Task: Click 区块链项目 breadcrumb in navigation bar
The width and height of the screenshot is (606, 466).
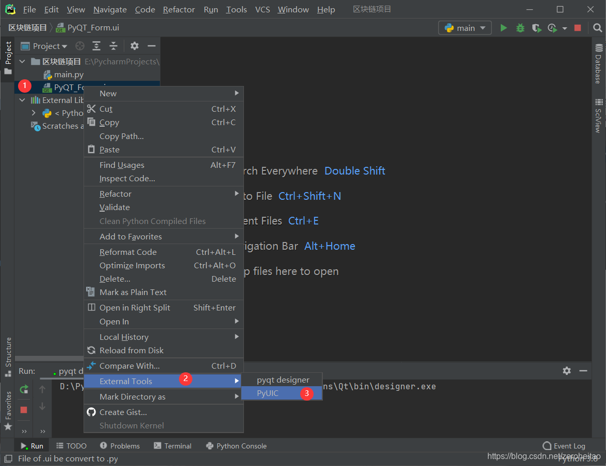Action: point(27,28)
